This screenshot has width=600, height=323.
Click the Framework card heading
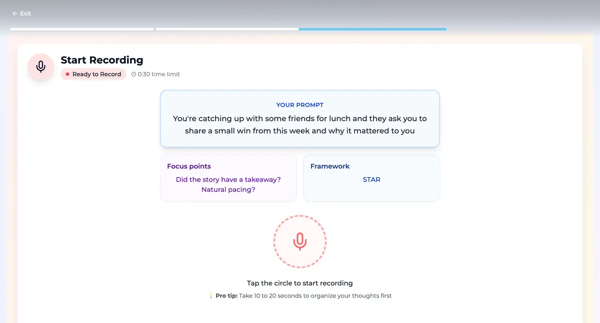coord(330,166)
